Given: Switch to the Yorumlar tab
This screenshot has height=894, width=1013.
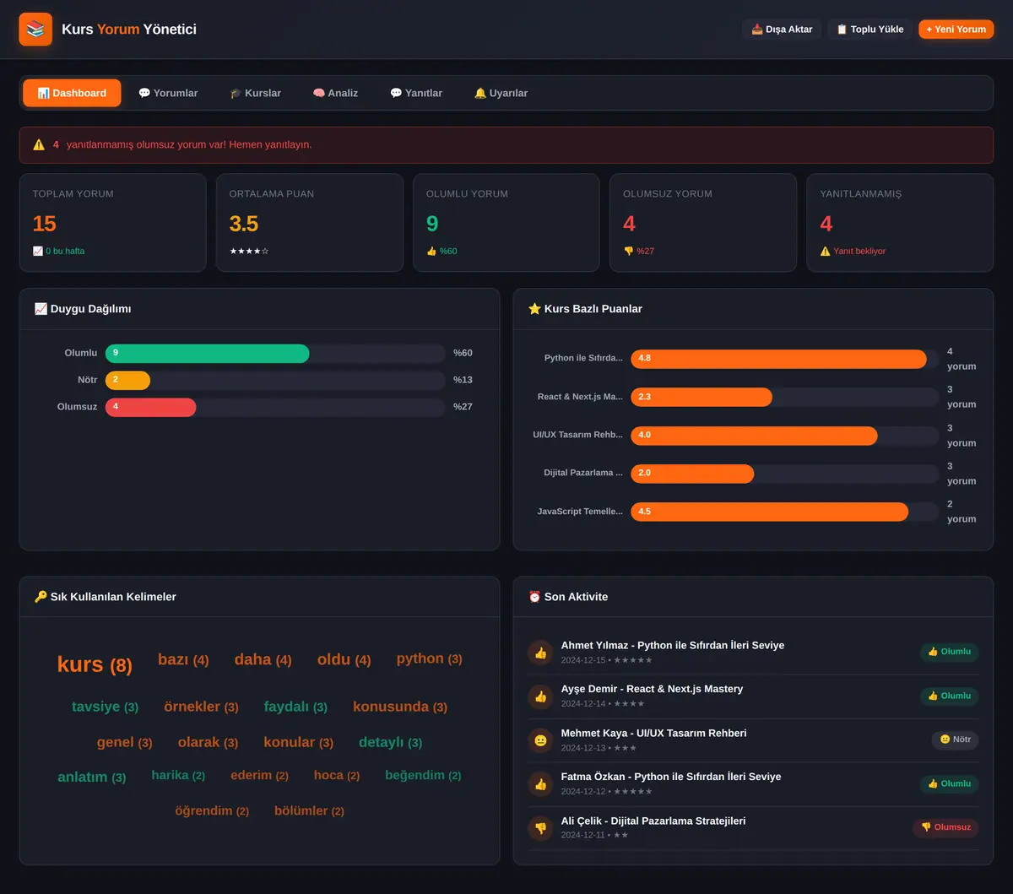Looking at the screenshot, I should 168,93.
